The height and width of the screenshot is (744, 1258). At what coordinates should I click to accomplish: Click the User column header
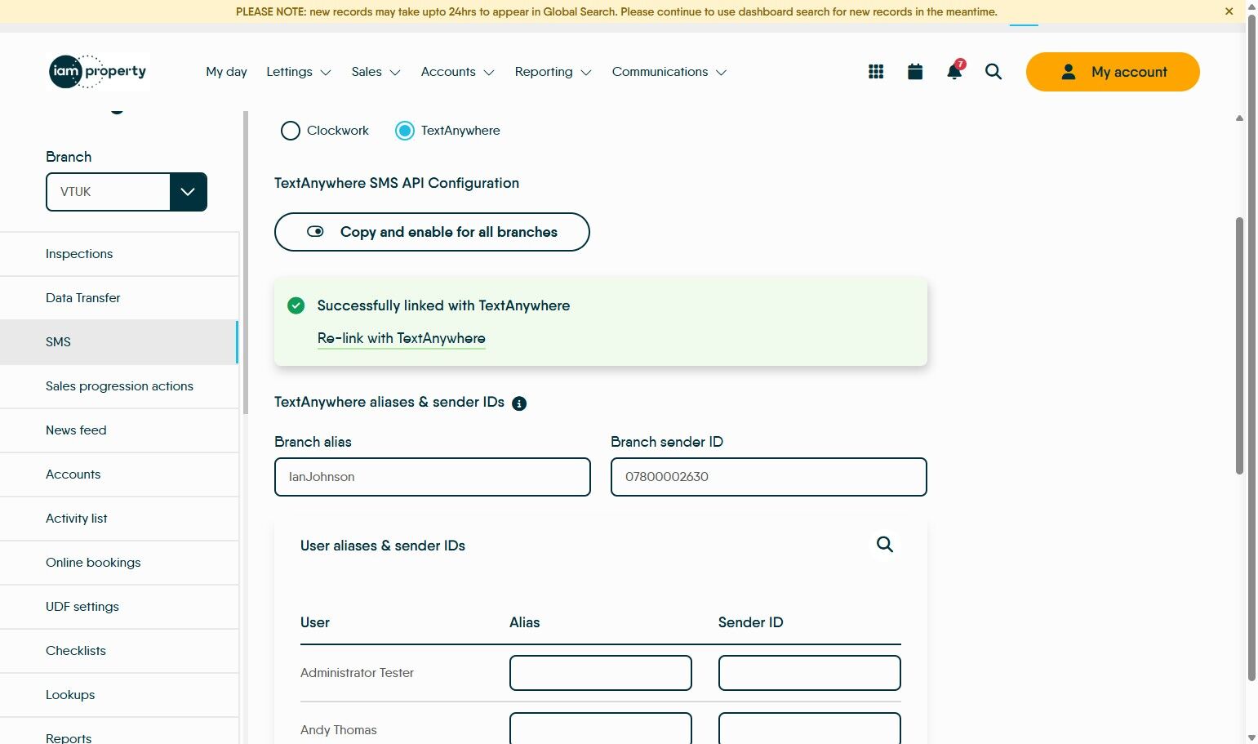pos(315,622)
